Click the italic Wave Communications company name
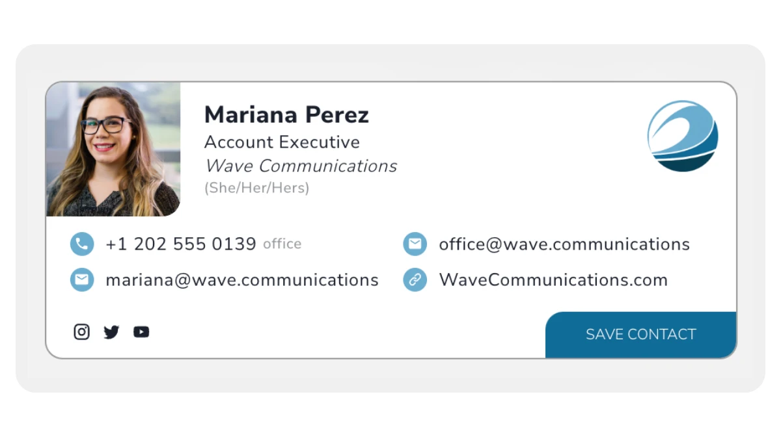The image size is (781, 440). click(301, 166)
